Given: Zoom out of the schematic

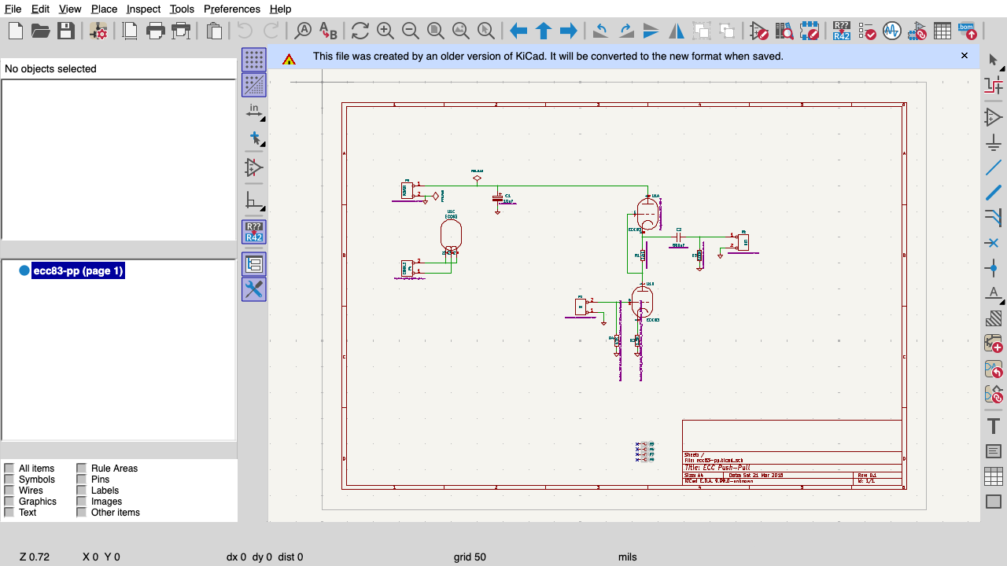Looking at the screenshot, I should pos(411,31).
